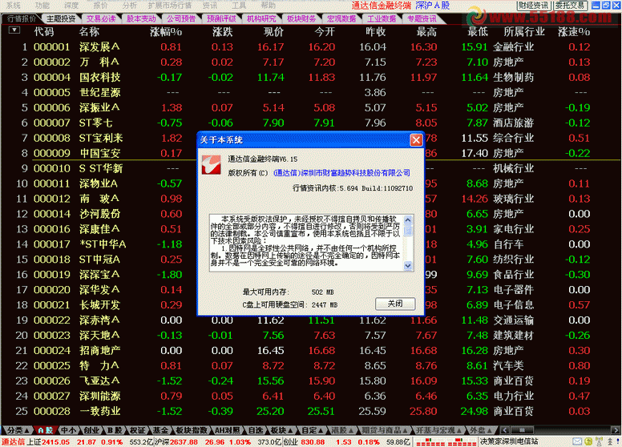Image resolution: width=622 pixels, height=447 pixels.
Task: Switch to the B股 bottom tab
Action: (115, 430)
